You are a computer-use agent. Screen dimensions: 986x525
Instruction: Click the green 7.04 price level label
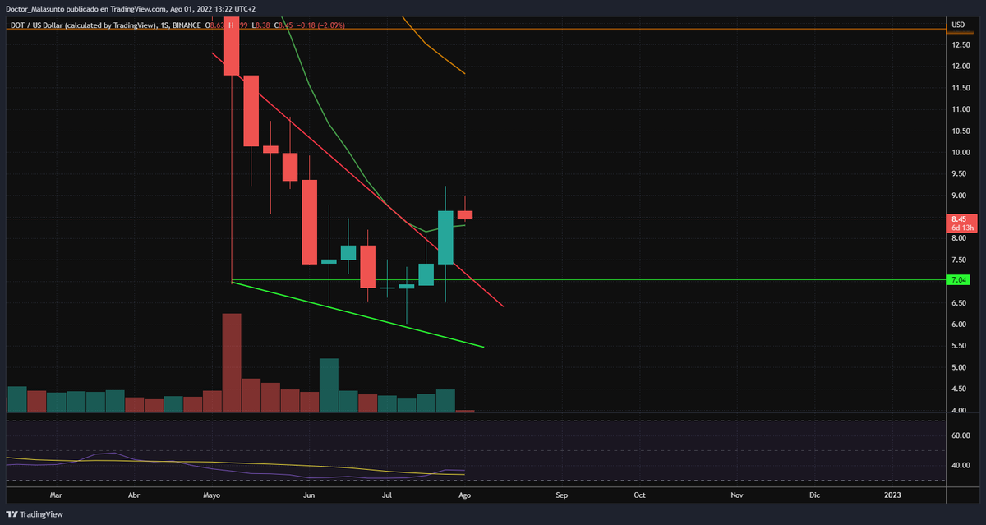(x=957, y=280)
